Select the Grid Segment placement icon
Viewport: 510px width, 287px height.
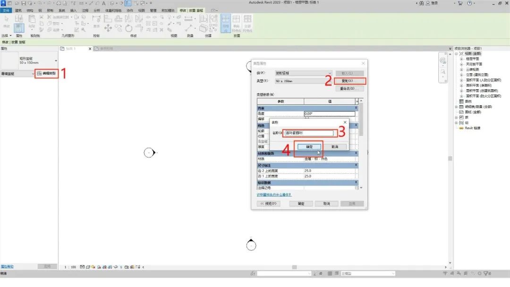pos(236,24)
